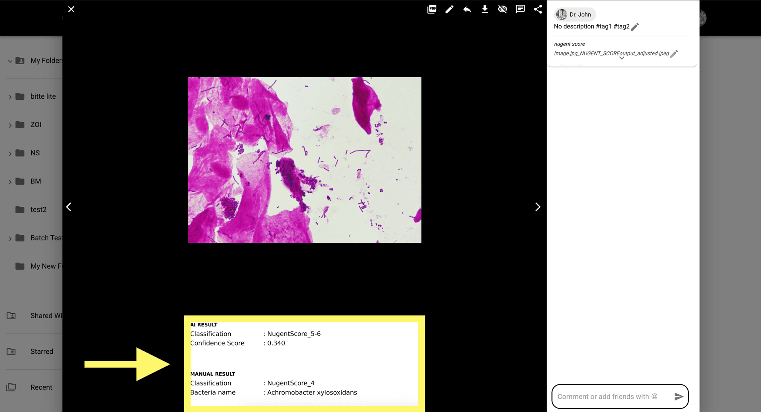
Task: Open the Starred section
Action: 42,351
